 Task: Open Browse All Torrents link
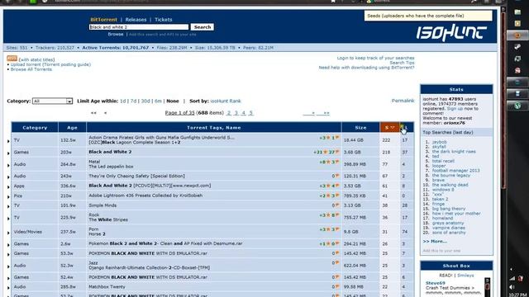pos(31,69)
